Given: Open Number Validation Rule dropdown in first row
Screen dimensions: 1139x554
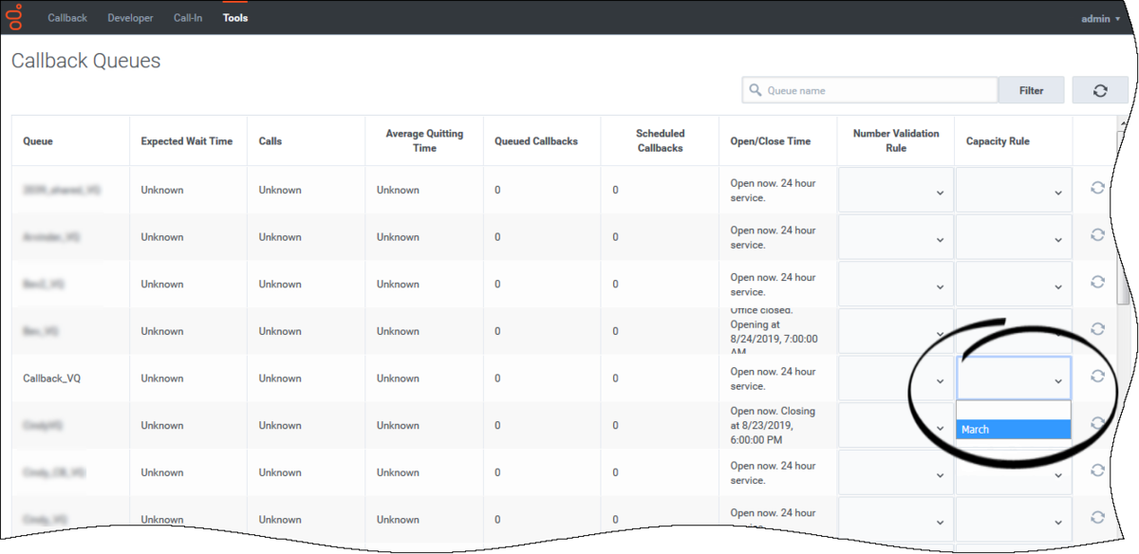Looking at the screenshot, I should pyautogui.click(x=895, y=192).
